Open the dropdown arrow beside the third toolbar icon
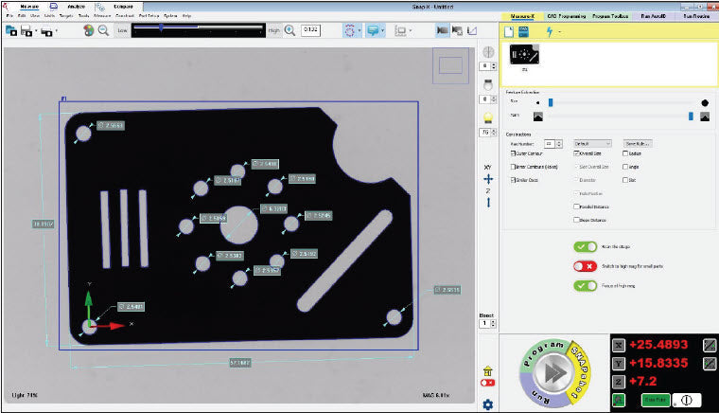 click(x=56, y=31)
